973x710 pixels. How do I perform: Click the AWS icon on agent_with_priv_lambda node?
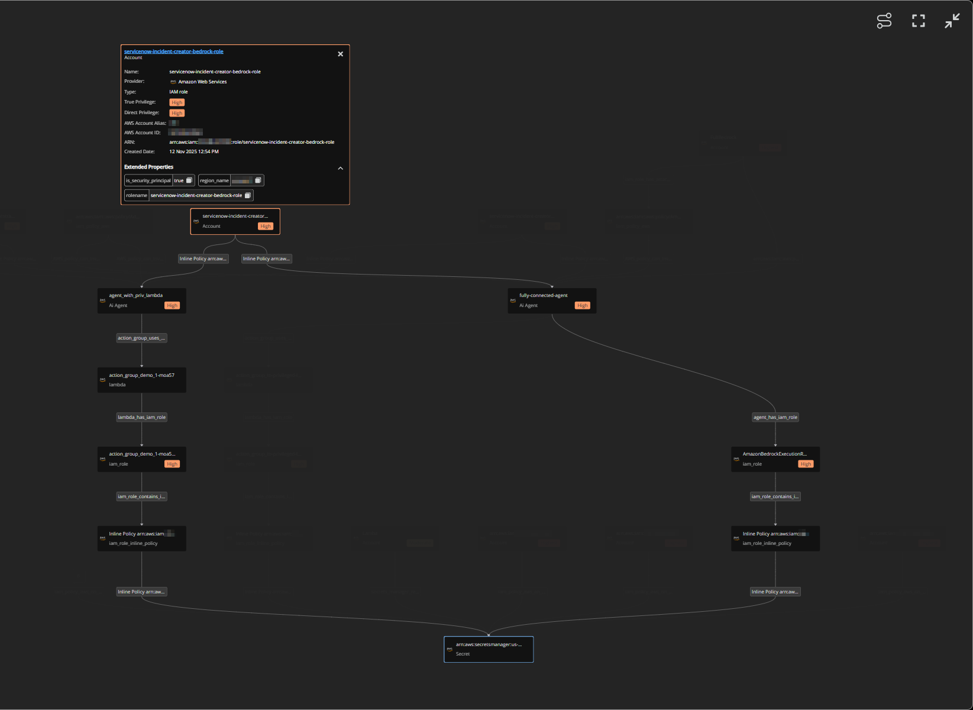click(103, 301)
